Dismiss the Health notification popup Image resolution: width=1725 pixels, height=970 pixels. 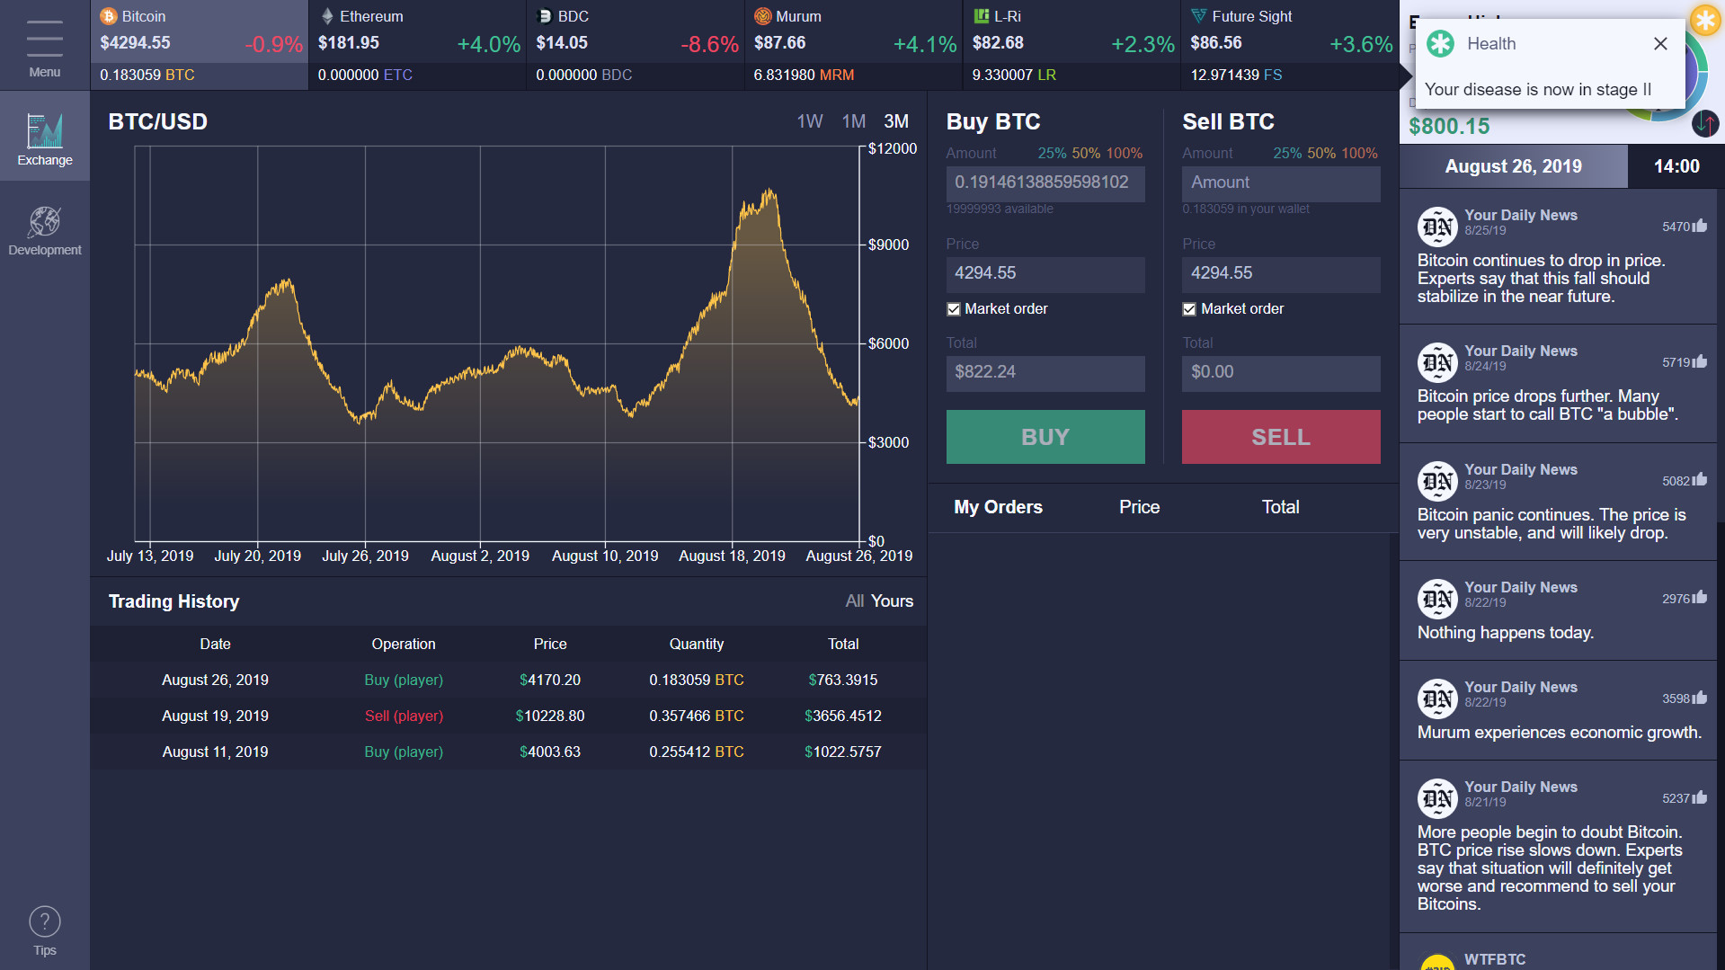(1660, 44)
